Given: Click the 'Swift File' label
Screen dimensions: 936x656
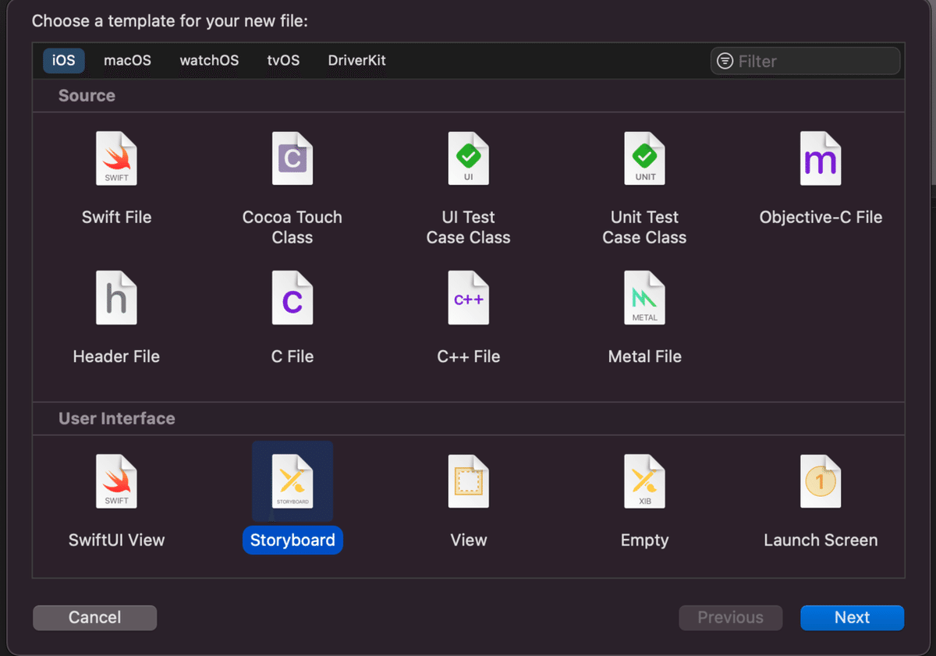Looking at the screenshot, I should coord(116,218).
